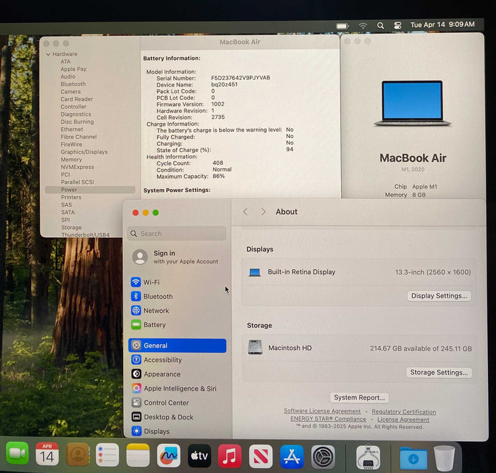Open Notes app in Dock
The height and width of the screenshot is (473, 496).
[138, 455]
